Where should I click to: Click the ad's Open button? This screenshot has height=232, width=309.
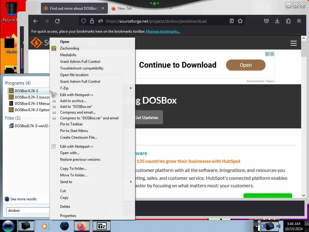246,65
